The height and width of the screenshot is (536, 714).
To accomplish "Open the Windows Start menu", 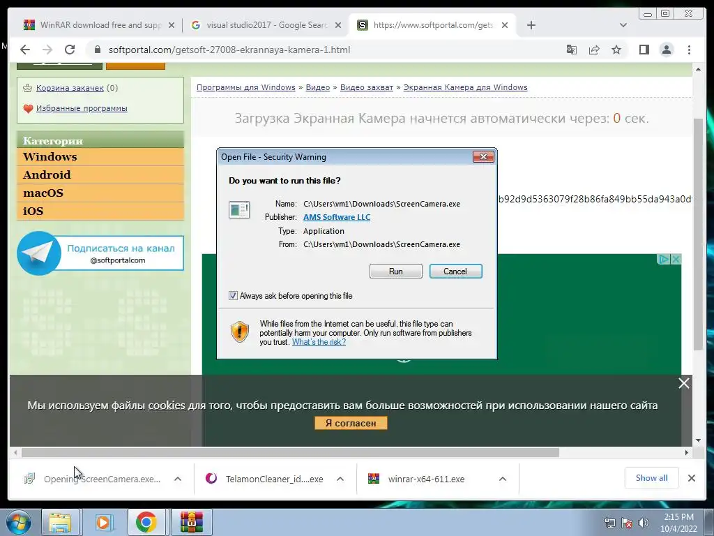I will [x=18, y=522].
